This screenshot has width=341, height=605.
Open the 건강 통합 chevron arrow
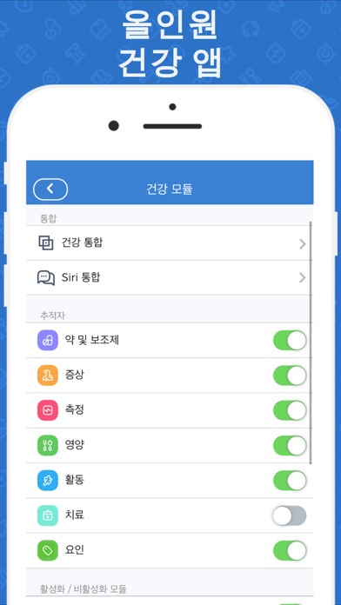pos(303,244)
